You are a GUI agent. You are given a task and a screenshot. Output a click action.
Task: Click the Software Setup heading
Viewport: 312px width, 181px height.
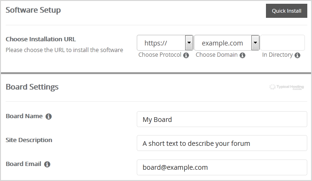click(33, 10)
